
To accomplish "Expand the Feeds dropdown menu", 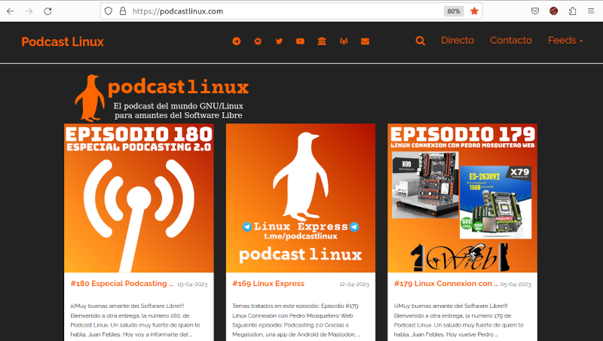I will (x=565, y=41).
